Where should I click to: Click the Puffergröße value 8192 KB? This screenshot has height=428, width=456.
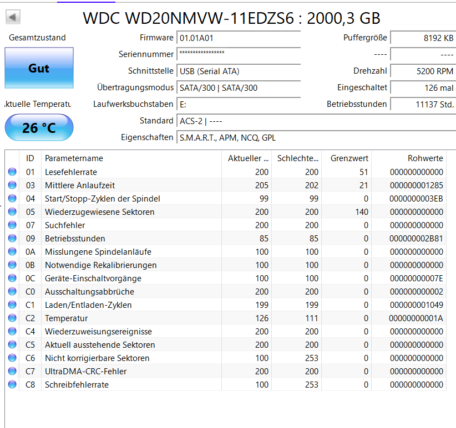(x=423, y=38)
